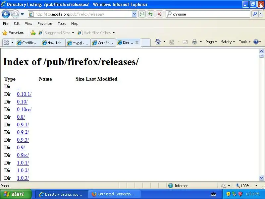Expand the address bar history dropdown
This screenshot has width=265, height=199.
(x=134, y=14)
